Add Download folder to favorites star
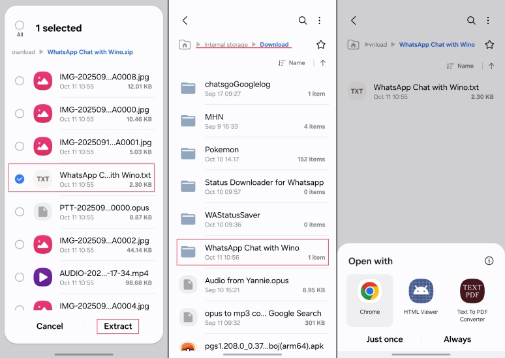505x358 pixels. coord(321,44)
